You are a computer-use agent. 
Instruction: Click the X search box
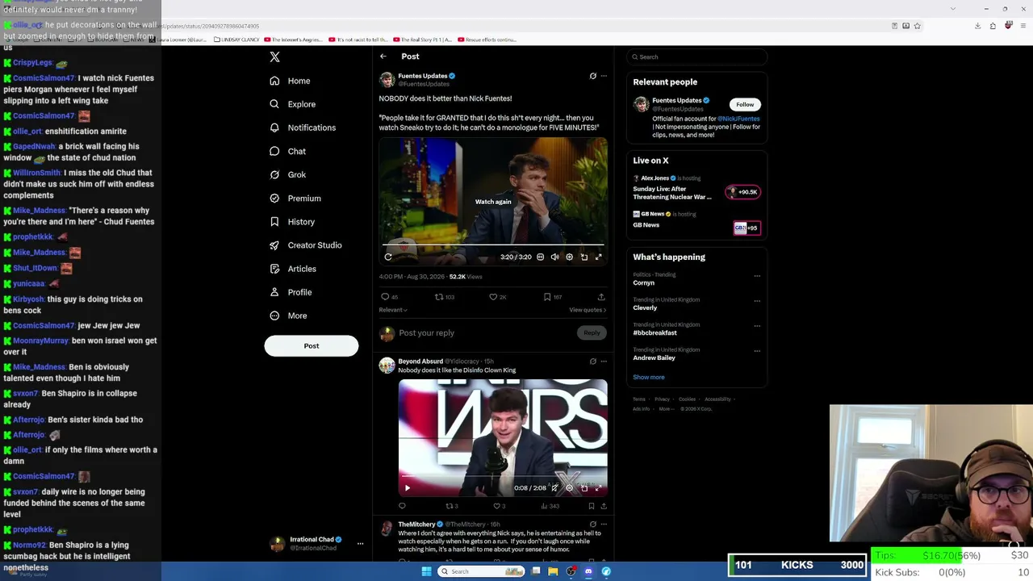tap(697, 56)
